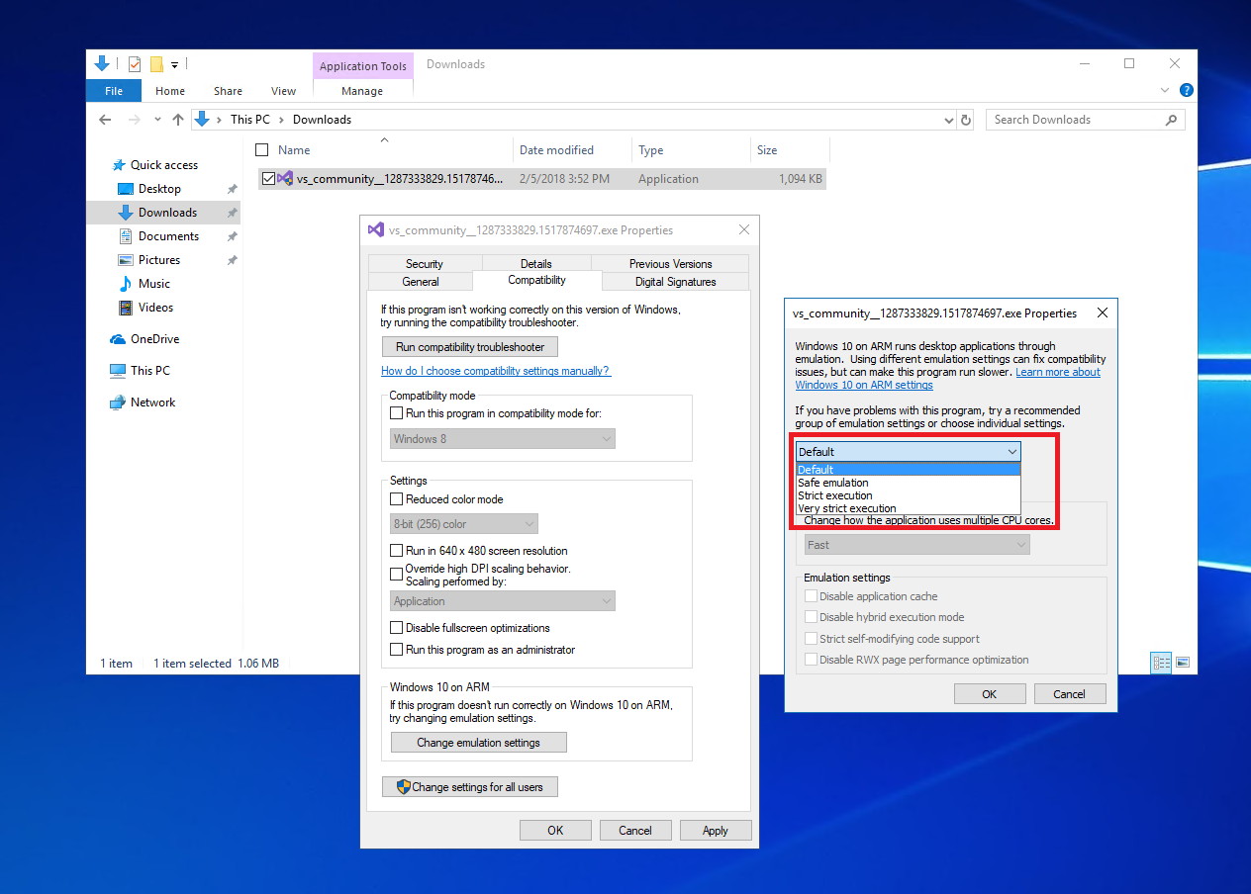The width and height of the screenshot is (1251, 894).
Task: Uncheck the vs_community file row checkbox
Action: [x=267, y=179]
